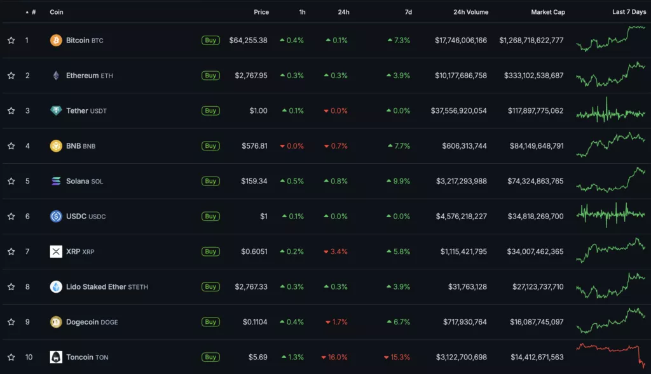Viewport: 651px width, 374px height.
Task: Toggle favorite star for Bitcoin
Action: point(11,41)
